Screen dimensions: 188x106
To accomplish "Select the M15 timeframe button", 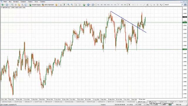I will click(x=105, y=5).
